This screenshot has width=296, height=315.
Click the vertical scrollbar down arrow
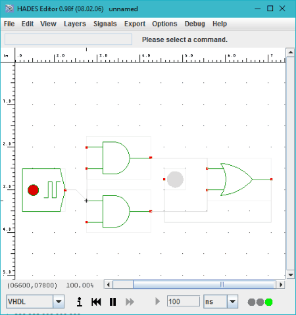pyautogui.click(x=291, y=275)
